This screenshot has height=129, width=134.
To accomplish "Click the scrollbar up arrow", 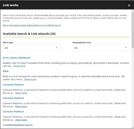I will click(x=133, y=11).
